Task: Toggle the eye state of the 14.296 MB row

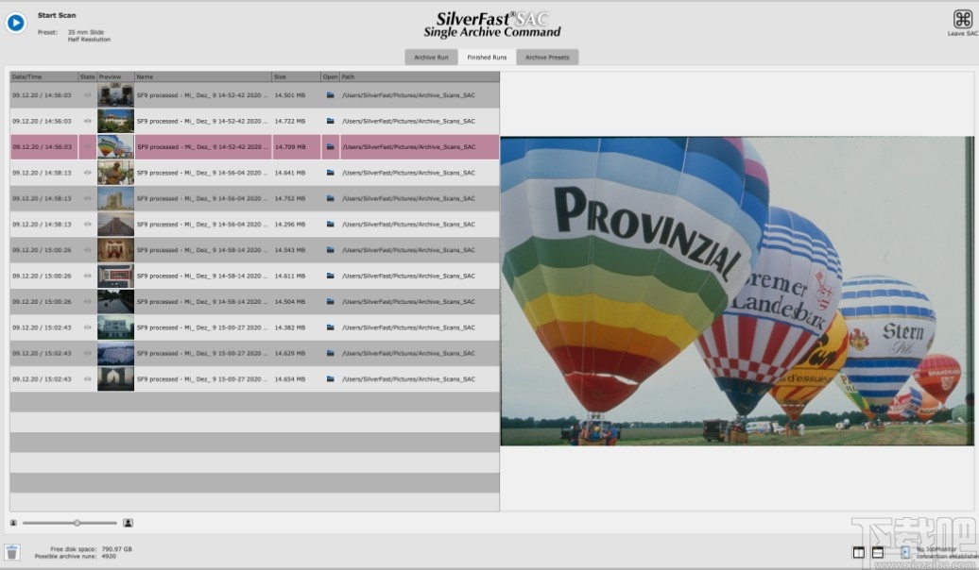Action: click(x=87, y=225)
